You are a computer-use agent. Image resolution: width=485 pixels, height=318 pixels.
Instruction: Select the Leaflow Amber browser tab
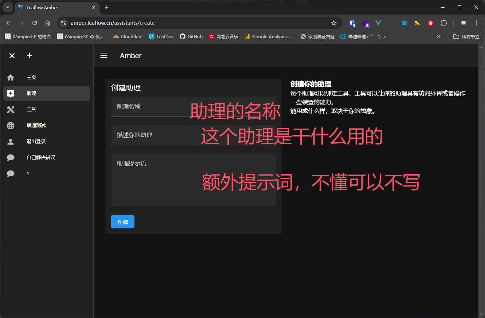click(57, 7)
